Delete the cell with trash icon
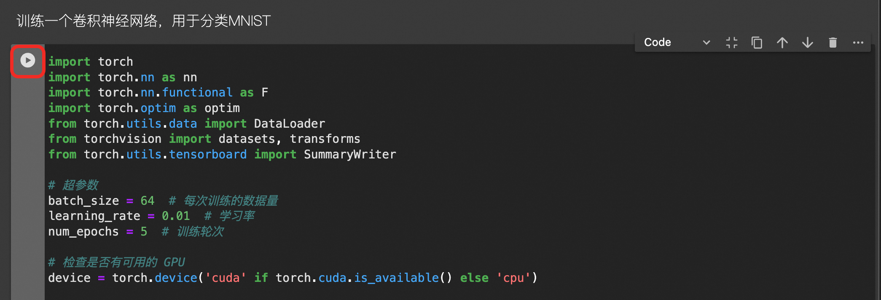Image resolution: width=881 pixels, height=300 pixels. (x=833, y=43)
